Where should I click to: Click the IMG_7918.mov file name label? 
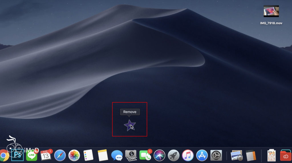point(271,23)
